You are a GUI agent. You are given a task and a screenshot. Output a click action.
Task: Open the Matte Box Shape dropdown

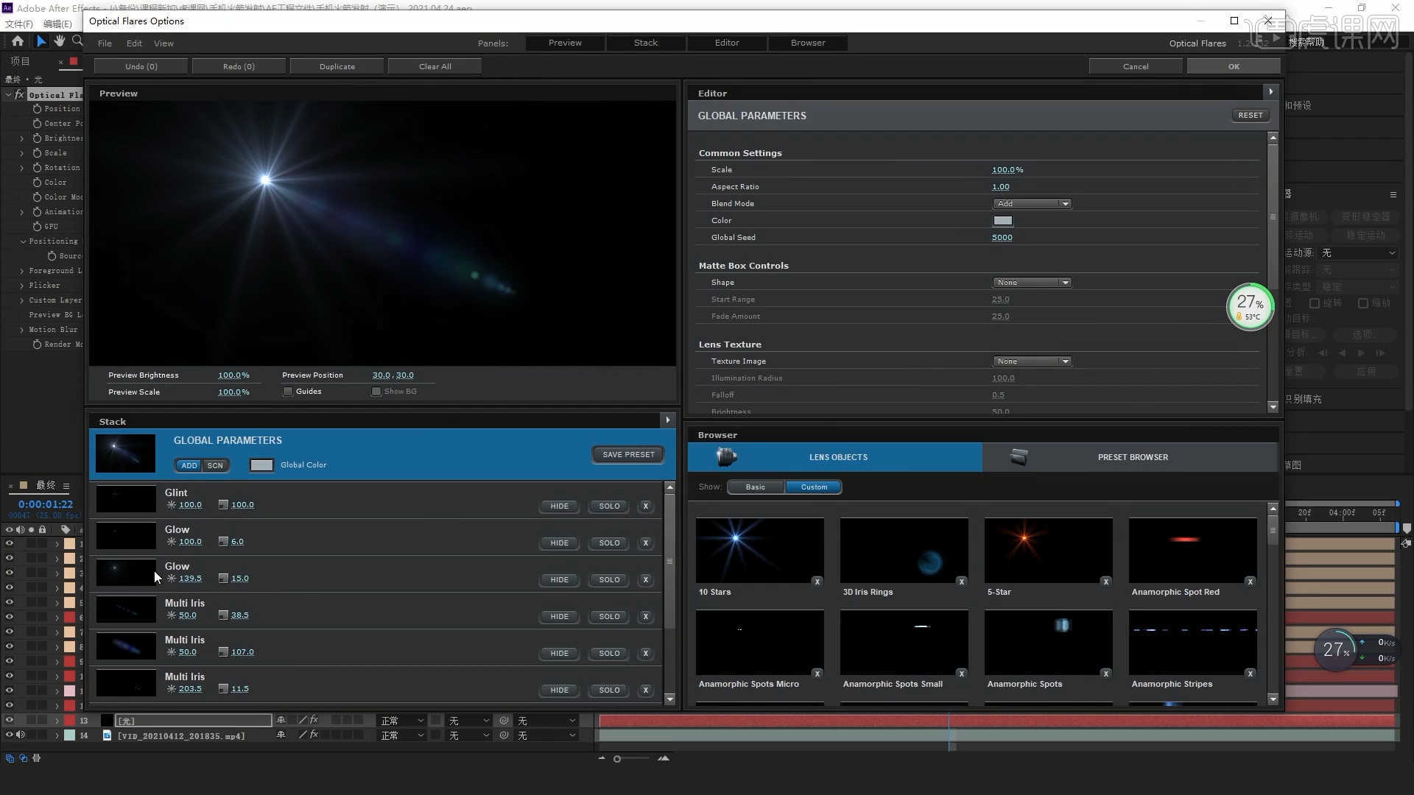1032,283
